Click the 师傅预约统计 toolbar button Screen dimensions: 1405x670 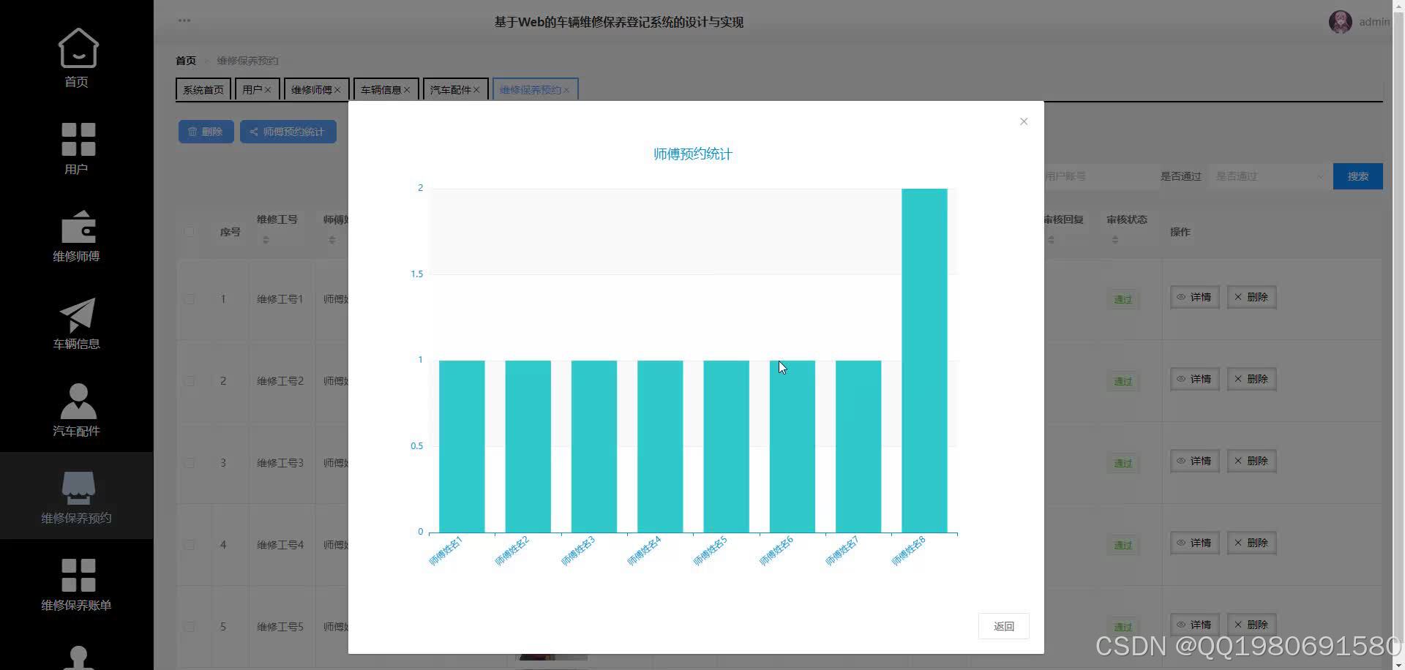click(x=288, y=132)
